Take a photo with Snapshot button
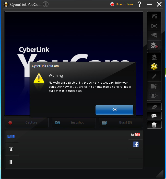The height and width of the screenshot is (179, 166). coord(74,122)
